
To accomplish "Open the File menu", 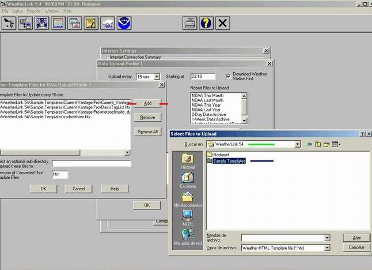I will [x=5, y=11].
